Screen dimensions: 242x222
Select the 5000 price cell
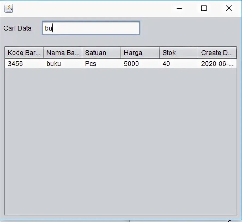pyautogui.click(x=140, y=64)
